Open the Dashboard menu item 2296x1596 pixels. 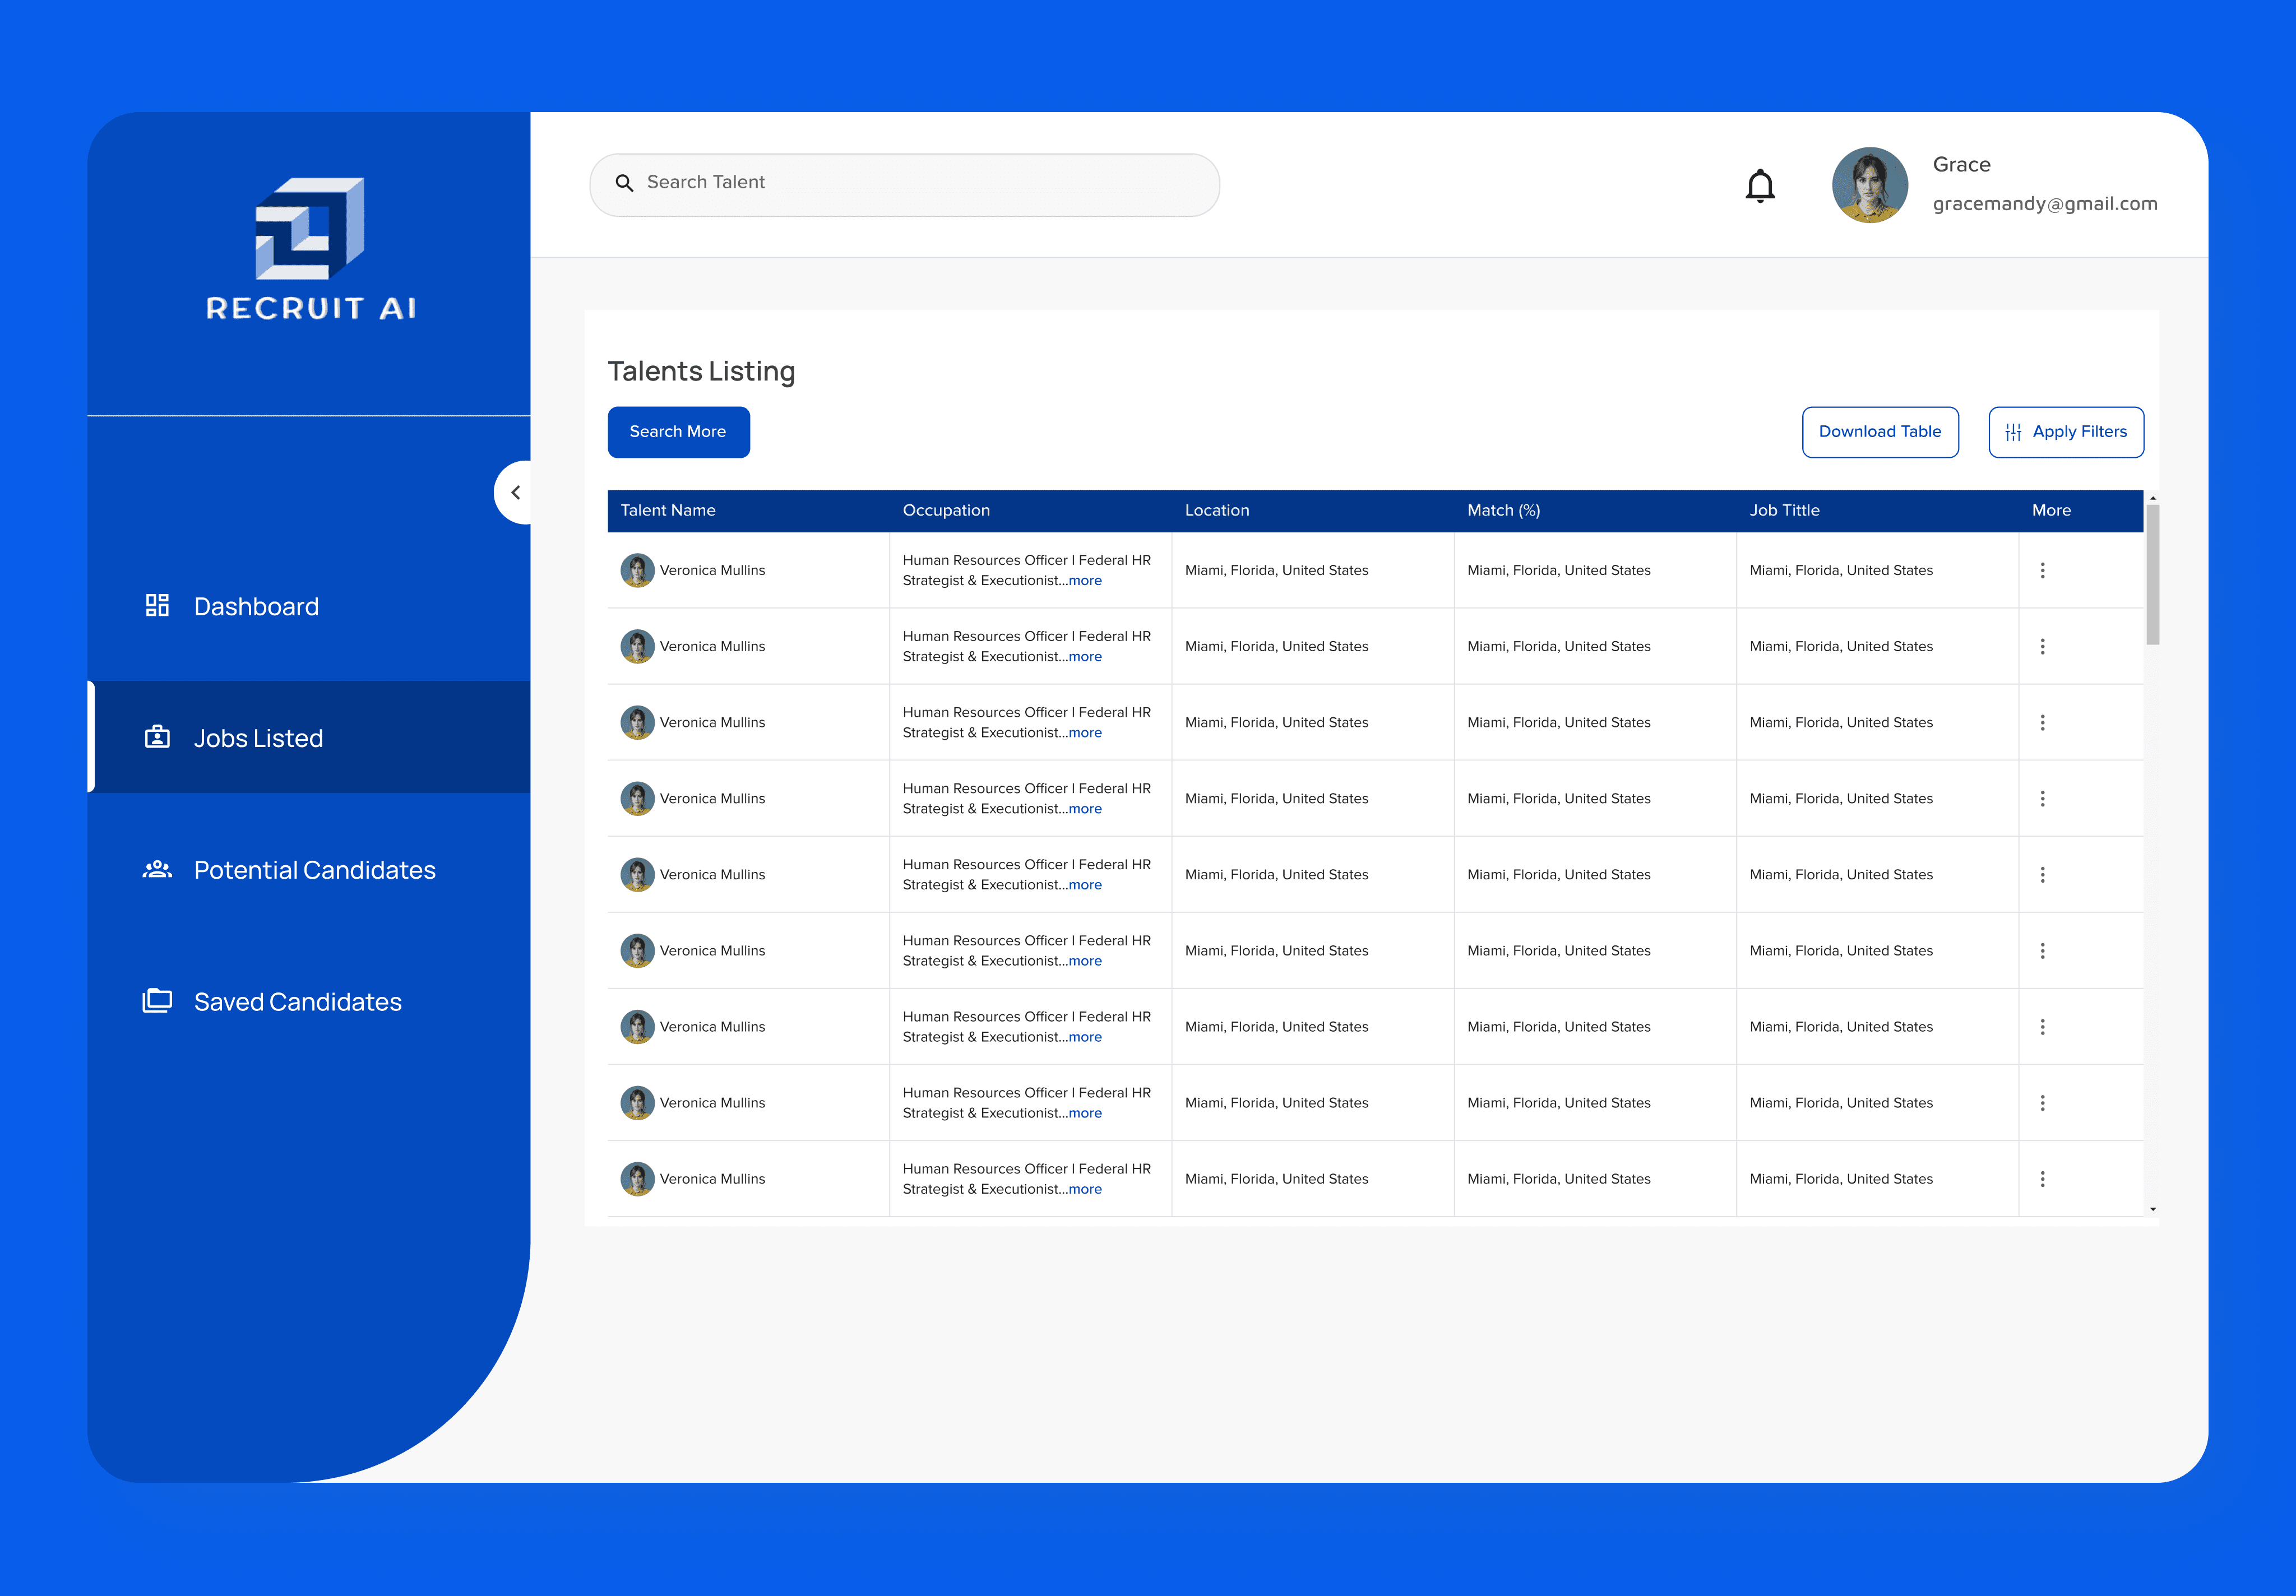(256, 606)
